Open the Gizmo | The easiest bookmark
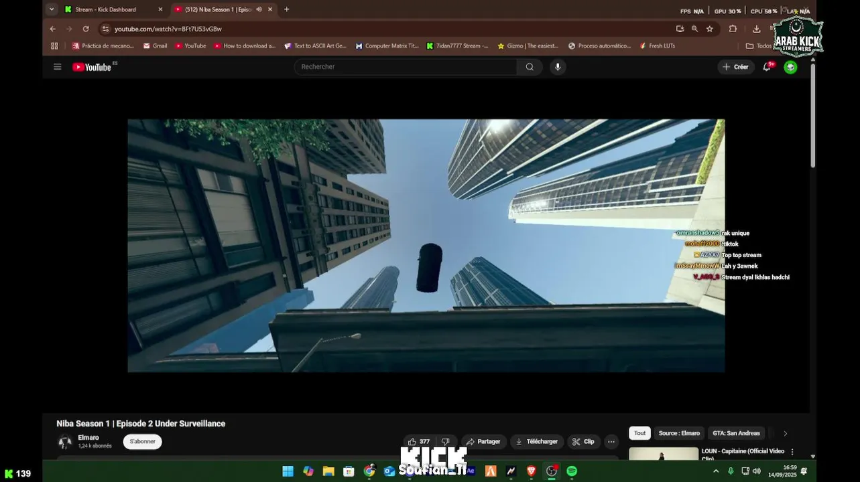 [528, 46]
